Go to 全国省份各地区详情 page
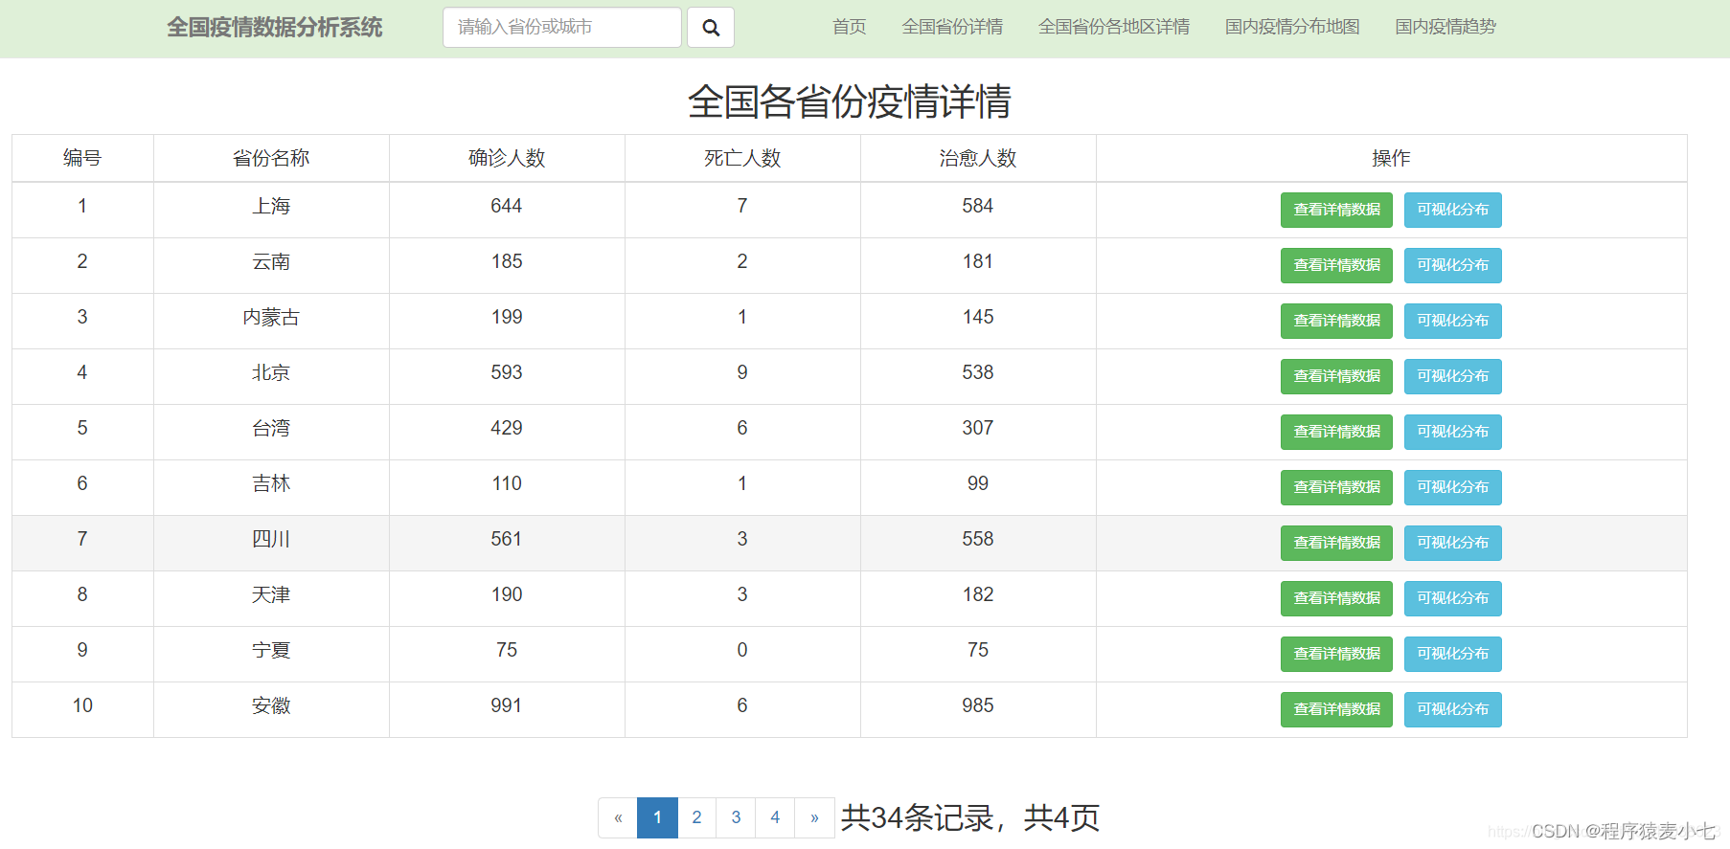The height and width of the screenshot is (849, 1730). coord(1114,28)
